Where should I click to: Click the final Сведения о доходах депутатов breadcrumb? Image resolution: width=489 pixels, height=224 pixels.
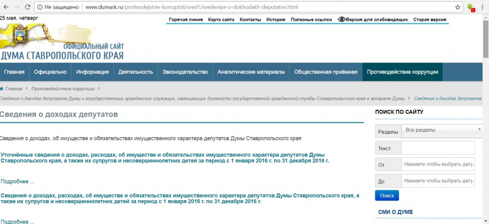[x=448, y=98]
